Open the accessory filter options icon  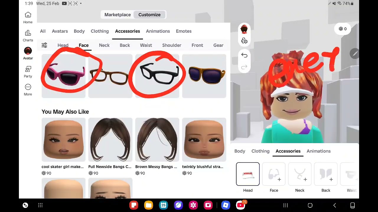pos(44,45)
